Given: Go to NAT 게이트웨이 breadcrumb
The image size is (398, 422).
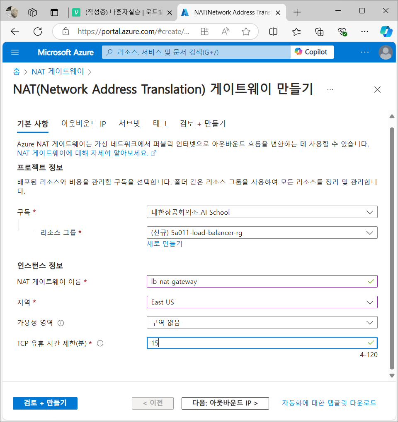Looking at the screenshot, I should coord(58,72).
